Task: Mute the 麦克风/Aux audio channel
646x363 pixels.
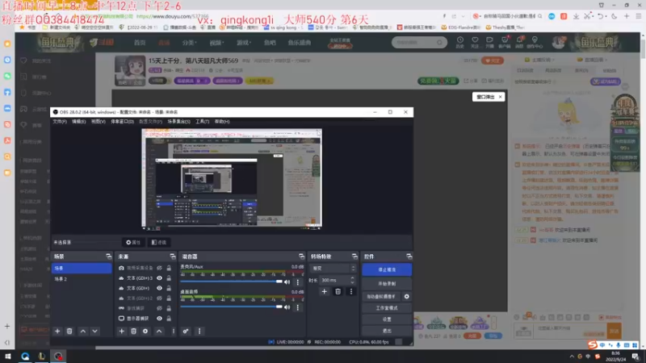Action: click(x=287, y=282)
